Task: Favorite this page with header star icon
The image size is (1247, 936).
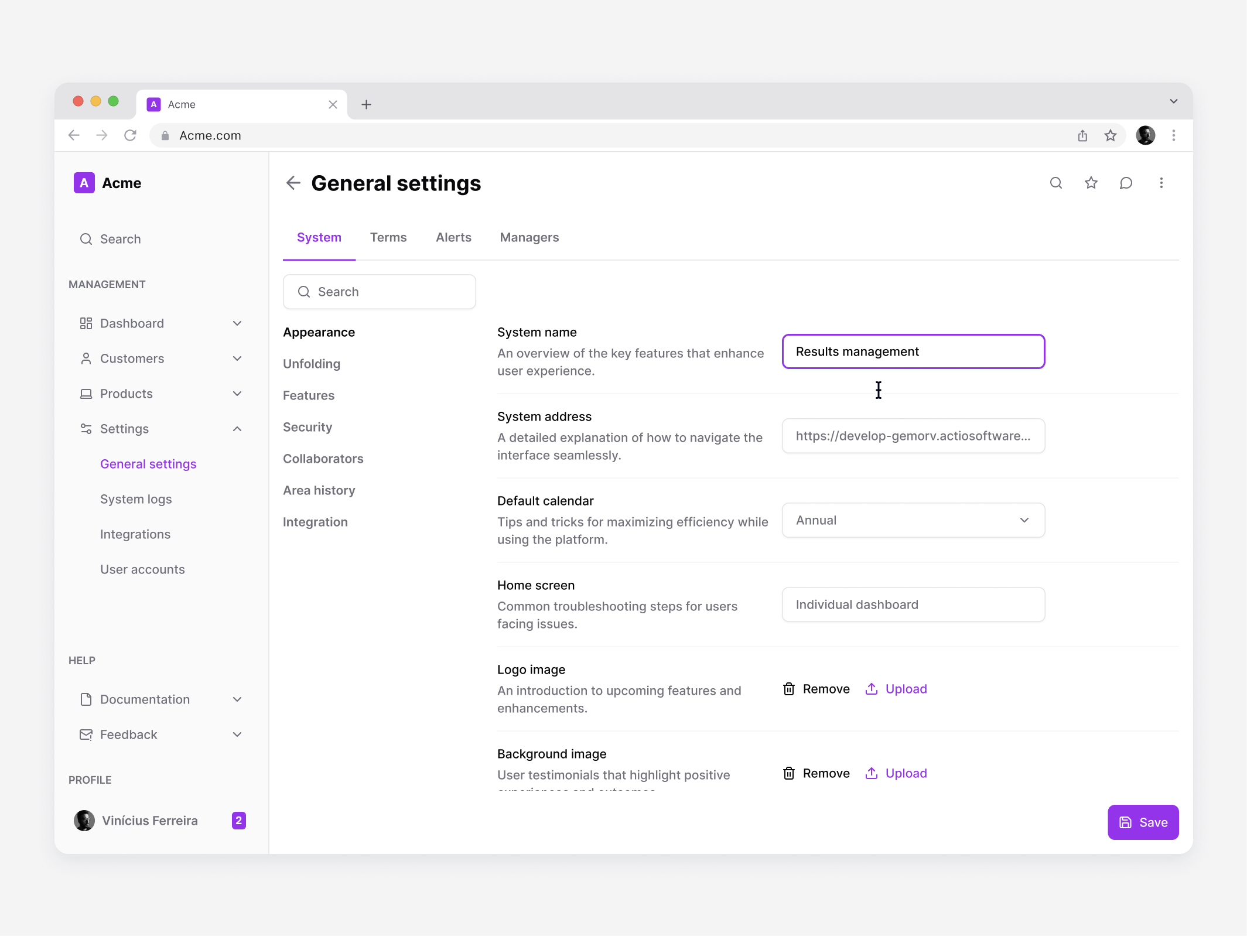Action: click(x=1091, y=183)
